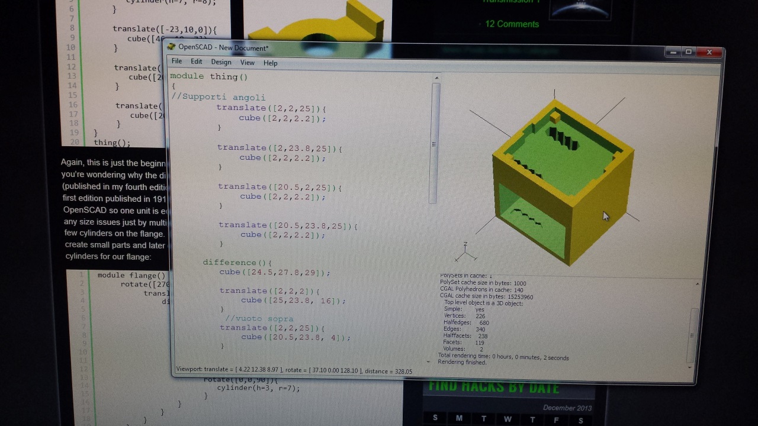The width and height of the screenshot is (758, 426).
Task: Click 'translate([-23,10,0]){' on line 8 in browser
Action: click(165, 29)
